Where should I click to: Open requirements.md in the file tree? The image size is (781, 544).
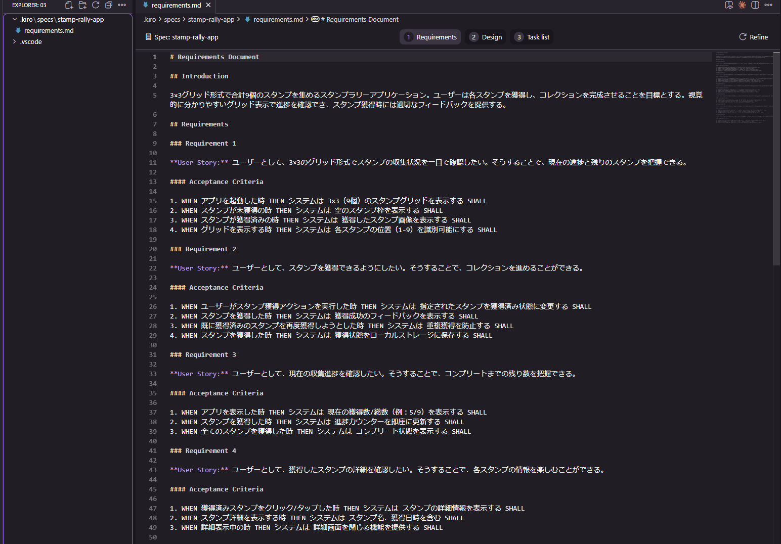[49, 30]
